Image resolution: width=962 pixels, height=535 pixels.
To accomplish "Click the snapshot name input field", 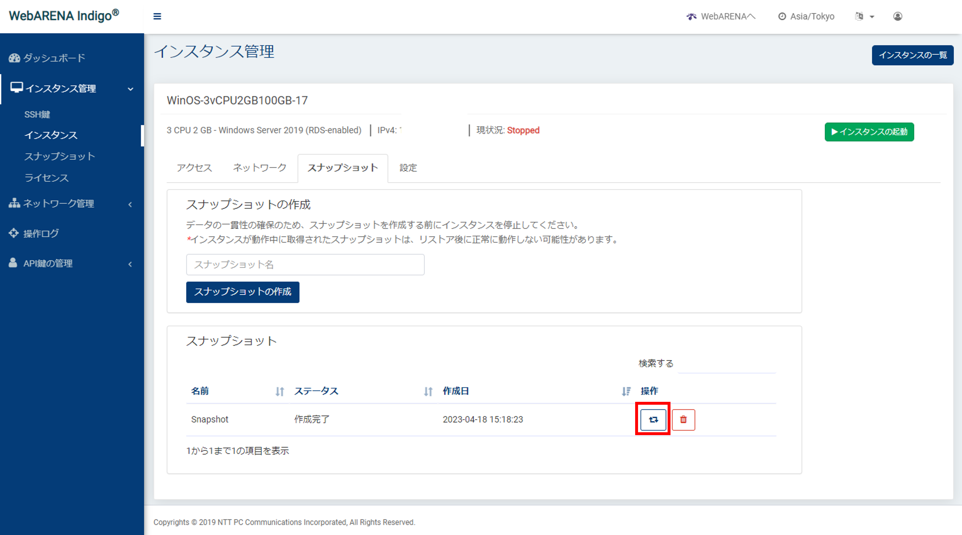I will tap(305, 265).
